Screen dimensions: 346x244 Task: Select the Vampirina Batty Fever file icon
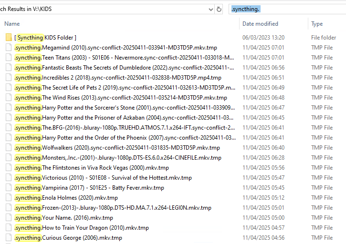9,188
